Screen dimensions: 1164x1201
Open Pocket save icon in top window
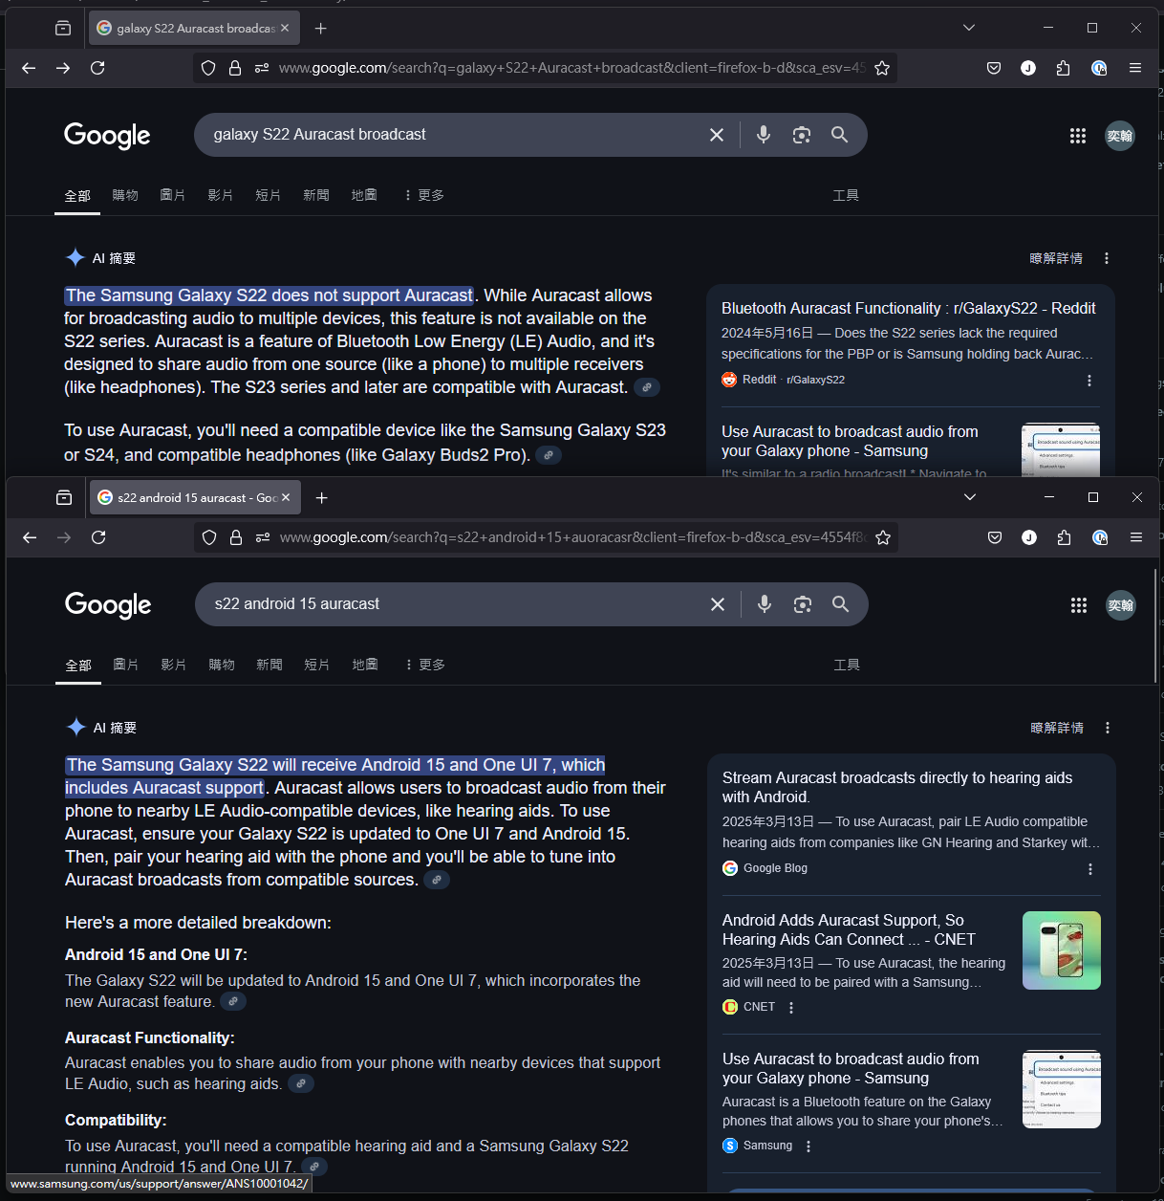tap(994, 68)
